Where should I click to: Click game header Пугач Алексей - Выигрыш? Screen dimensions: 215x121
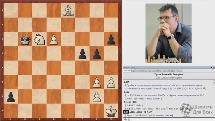pos(169,74)
